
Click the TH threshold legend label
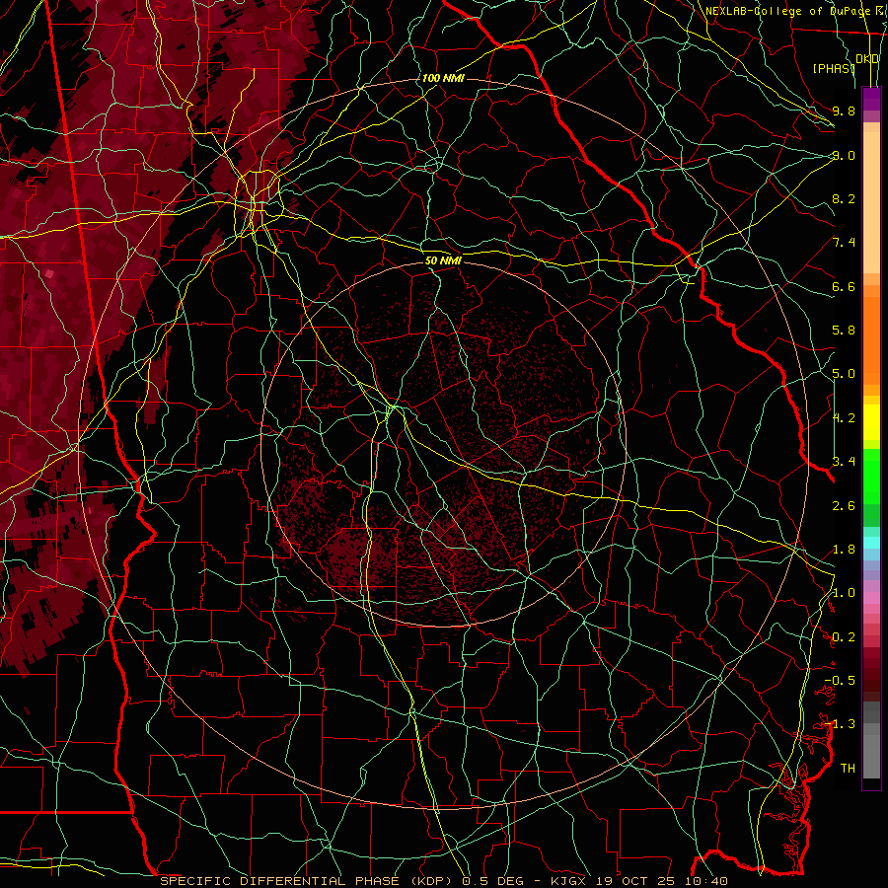click(848, 769)
